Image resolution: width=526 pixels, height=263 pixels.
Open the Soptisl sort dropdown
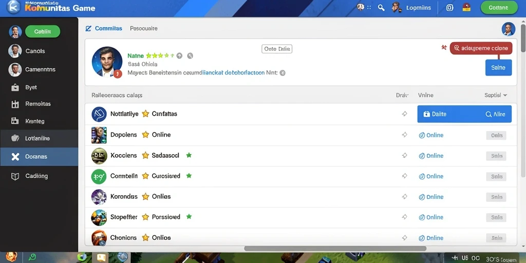[x=496, y=95]
